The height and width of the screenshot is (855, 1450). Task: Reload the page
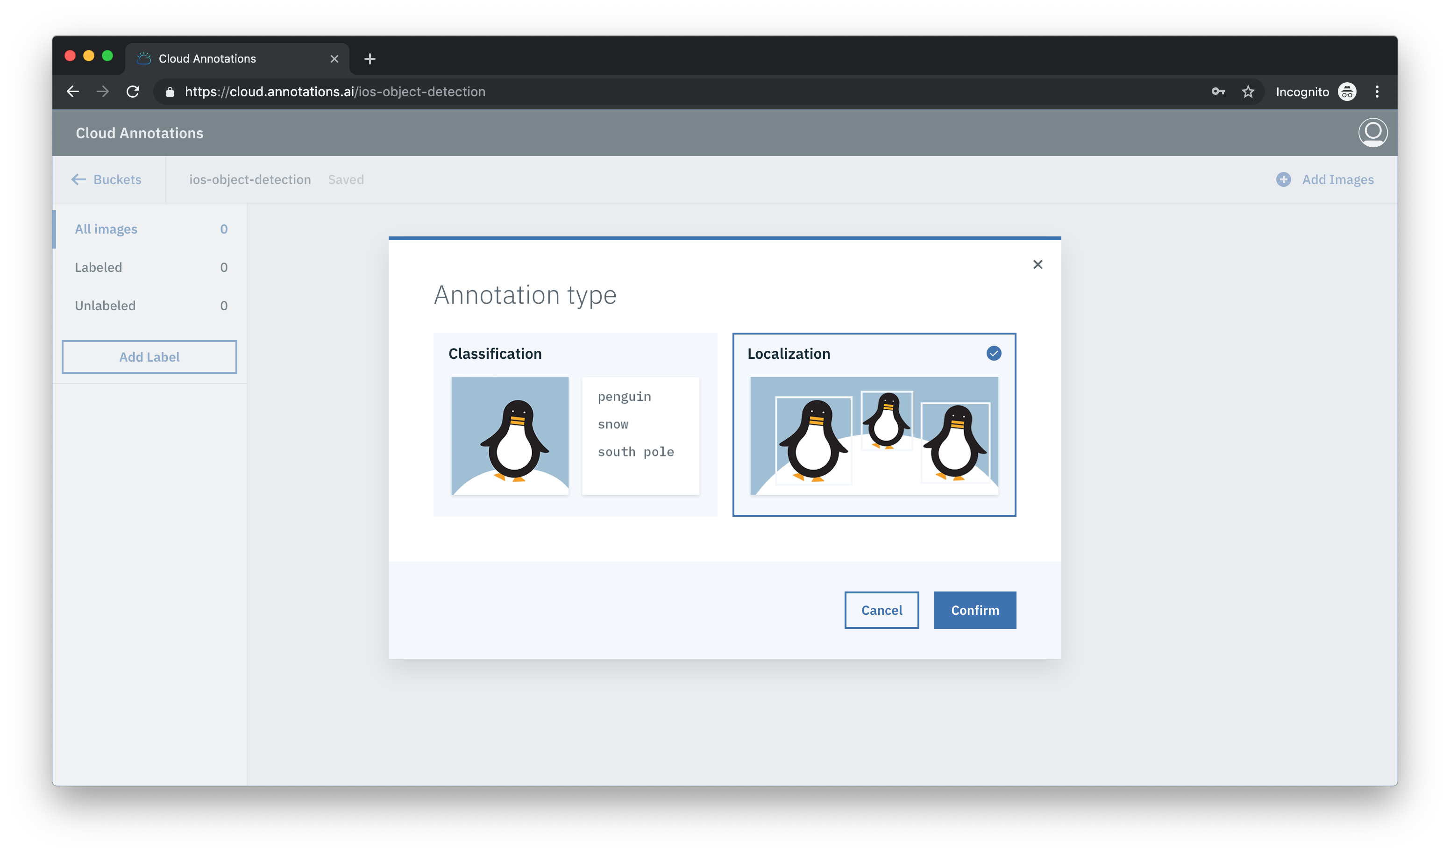click(x=133, y=92)
